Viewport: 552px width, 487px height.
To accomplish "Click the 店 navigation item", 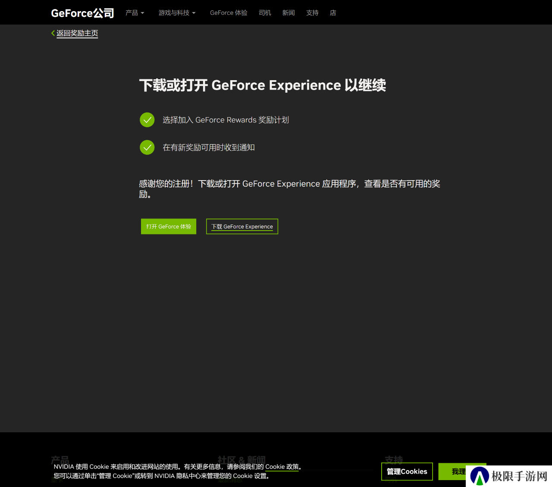I will [333, 13].
